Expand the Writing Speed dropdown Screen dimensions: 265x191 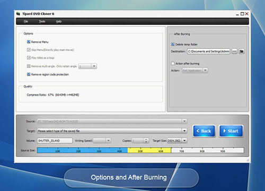point(108,141)
